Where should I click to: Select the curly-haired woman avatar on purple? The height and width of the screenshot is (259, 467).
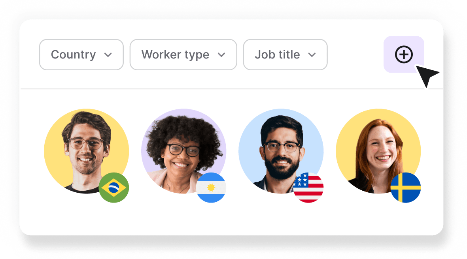183,151
